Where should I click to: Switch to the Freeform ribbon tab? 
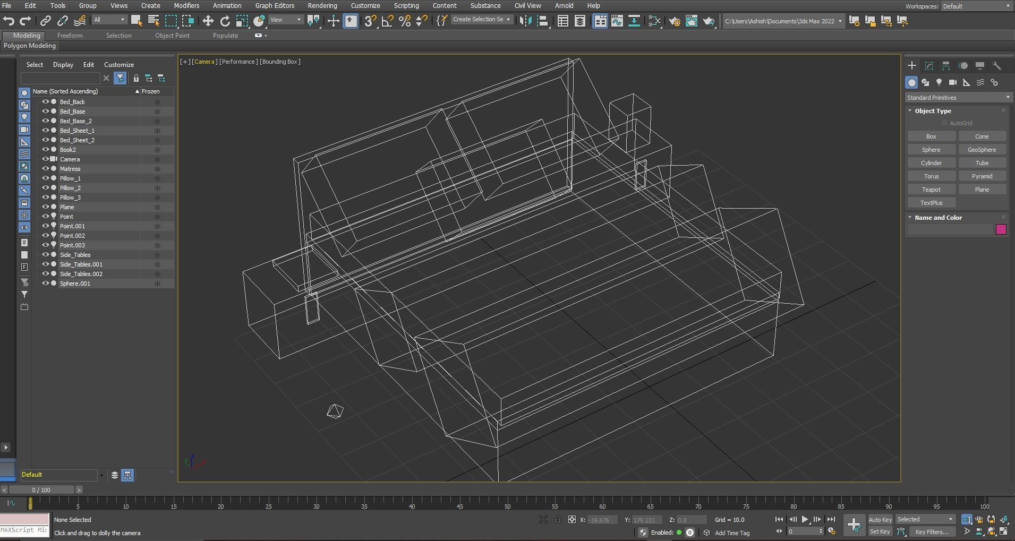click(70, 36)
